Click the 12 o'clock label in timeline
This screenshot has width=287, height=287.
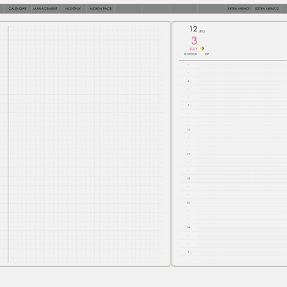[188, 130]
